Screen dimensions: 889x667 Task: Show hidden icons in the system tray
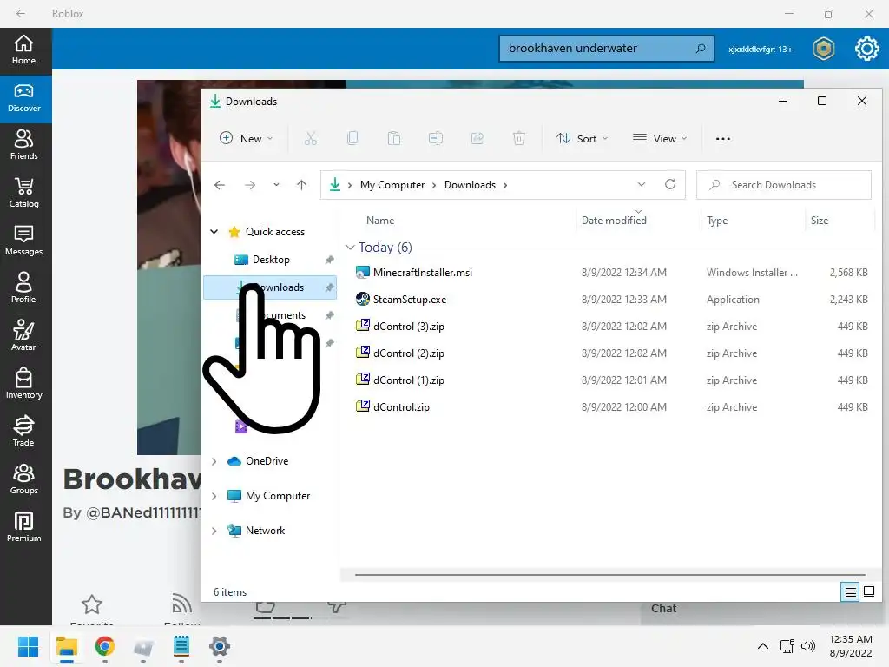tap(763, 646)
